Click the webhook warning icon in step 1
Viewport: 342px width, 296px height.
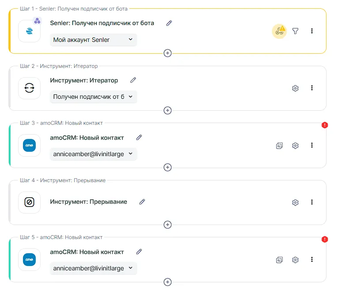point(279,31)
